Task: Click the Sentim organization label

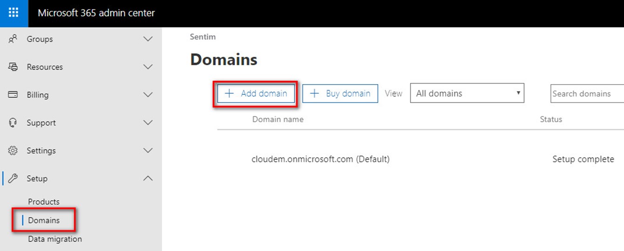Action: coord(203,37)
